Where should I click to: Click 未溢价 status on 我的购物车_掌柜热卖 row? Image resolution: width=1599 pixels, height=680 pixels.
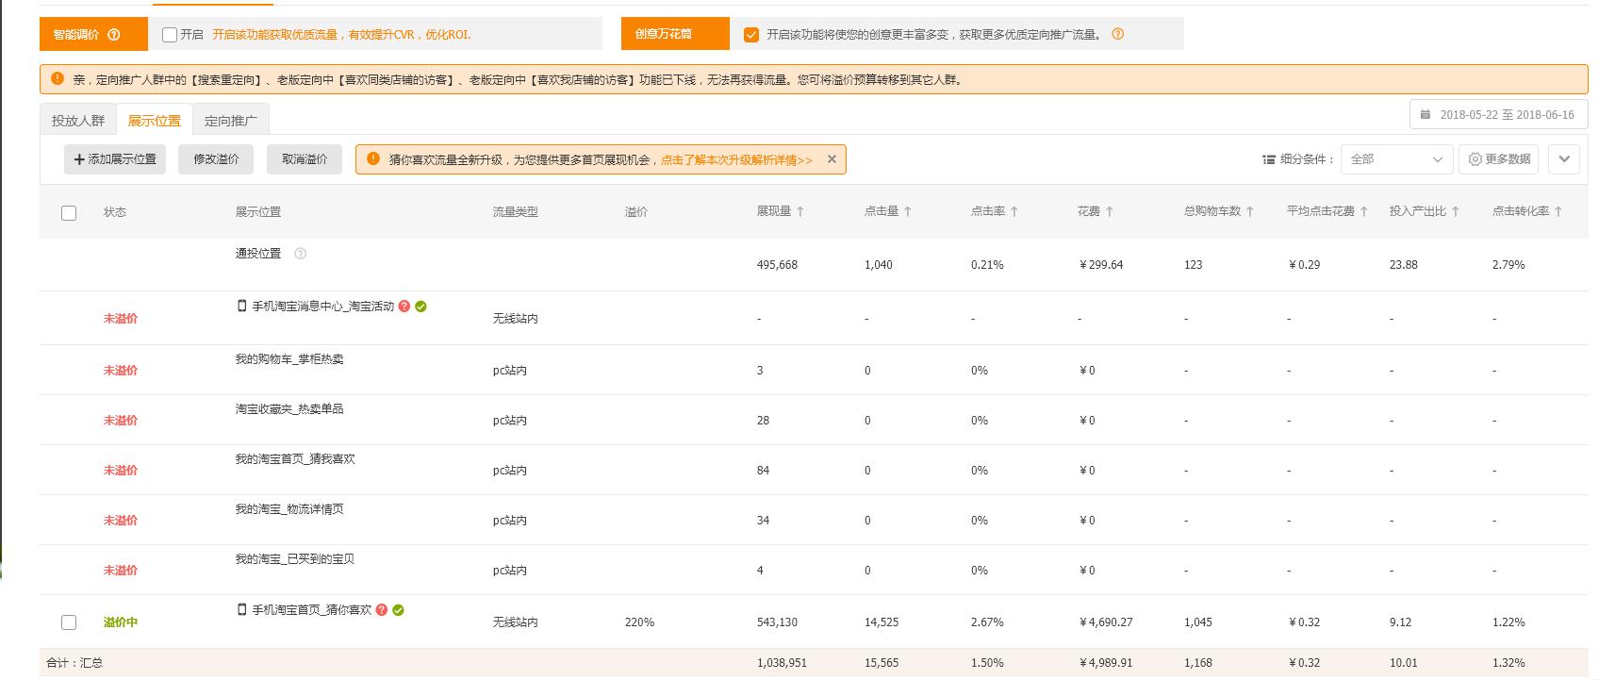pyautogui.click(x=121, y=371)
